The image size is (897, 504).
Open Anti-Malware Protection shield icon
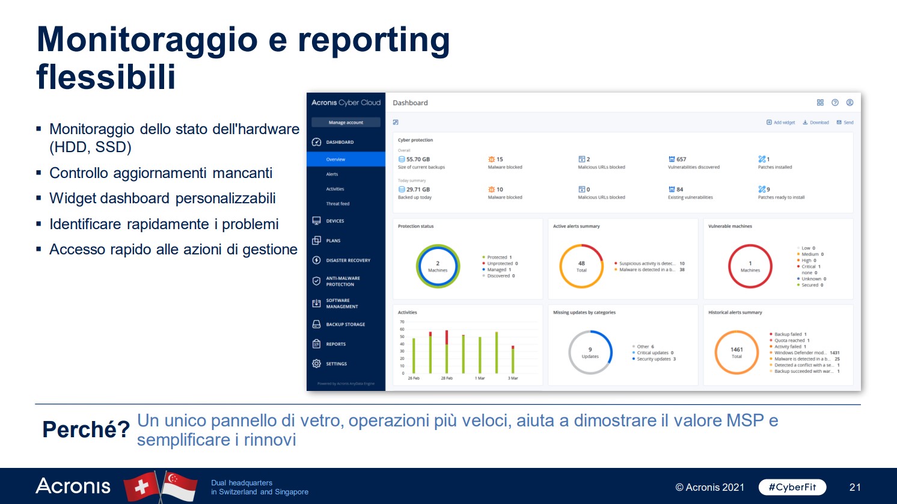tap(316, 281)
